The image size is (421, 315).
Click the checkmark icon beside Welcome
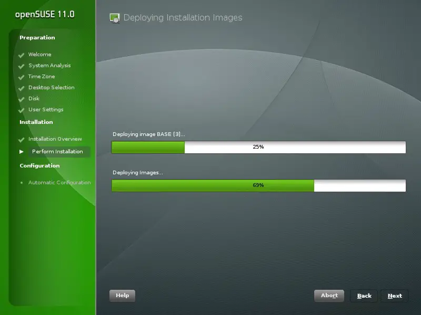click(22, 55)
